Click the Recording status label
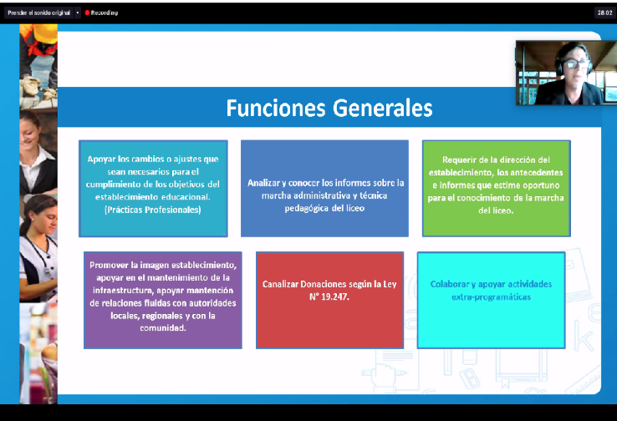Image resolution: width=617 pixels, height=421 pixels. 105,13
